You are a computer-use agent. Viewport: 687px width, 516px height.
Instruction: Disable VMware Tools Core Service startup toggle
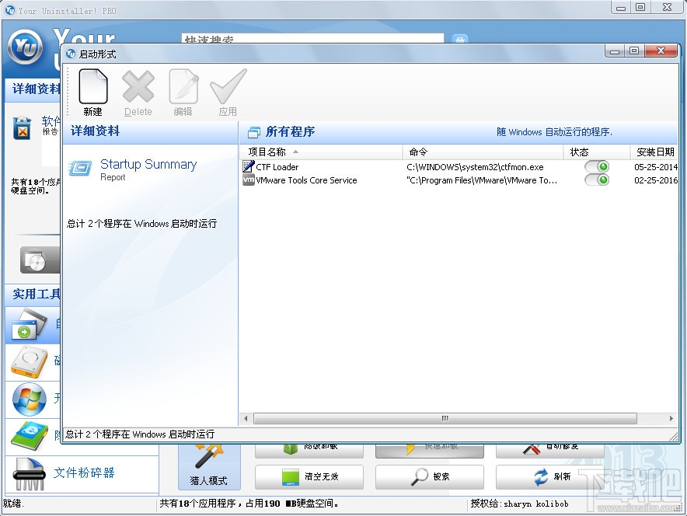point(596,180)
